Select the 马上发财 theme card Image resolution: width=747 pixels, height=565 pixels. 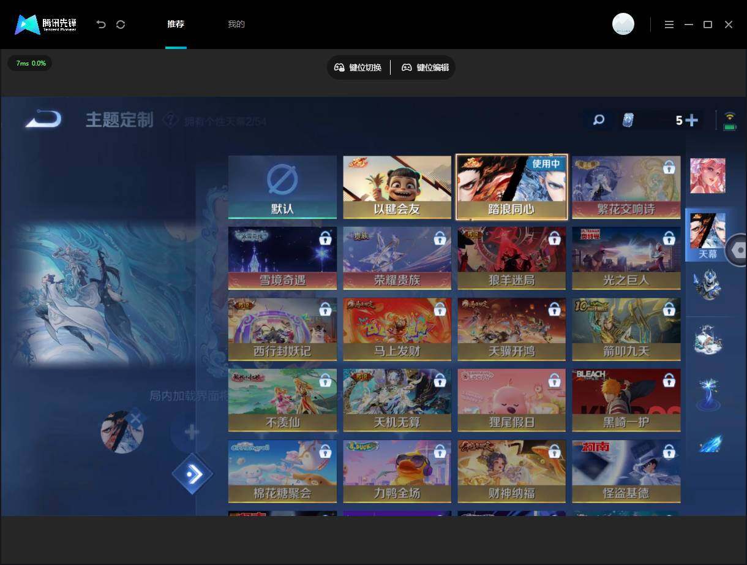pos(397,329)
